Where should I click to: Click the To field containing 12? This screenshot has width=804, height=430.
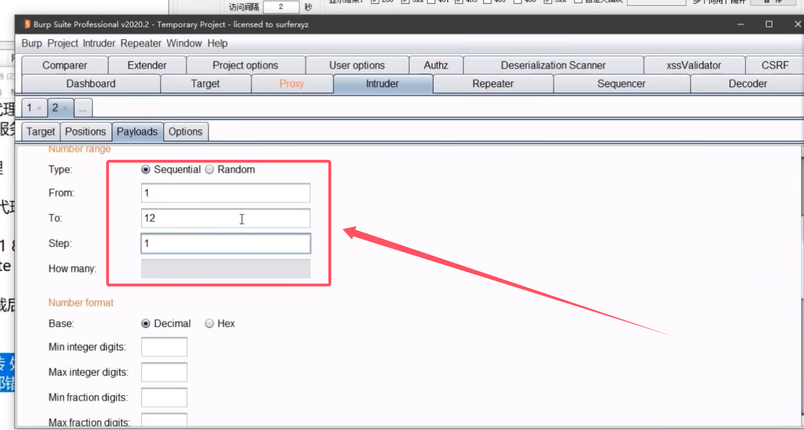[x=226, y=218]
